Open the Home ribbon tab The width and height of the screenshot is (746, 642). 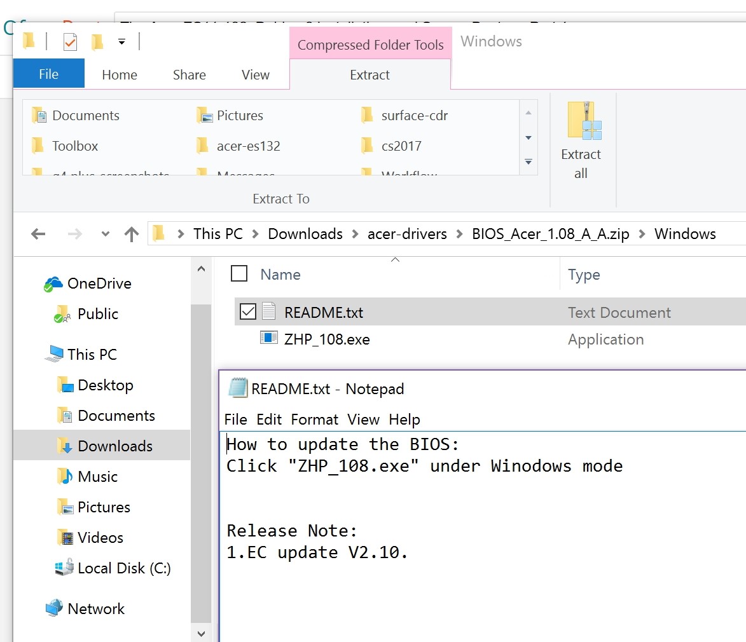[120, 74]
